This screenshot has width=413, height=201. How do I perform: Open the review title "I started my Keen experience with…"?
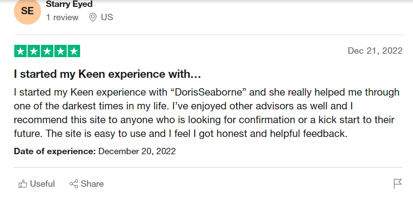(x=108, y=74)
